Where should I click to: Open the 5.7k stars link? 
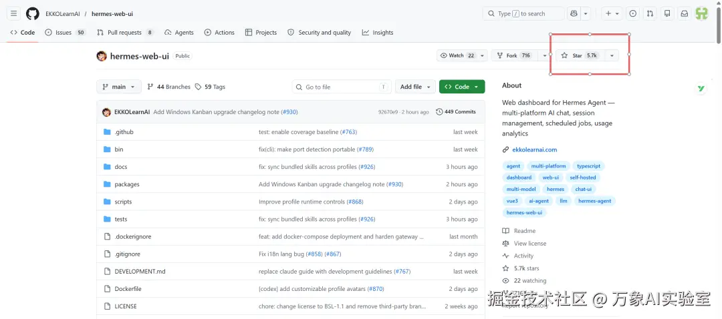click(x=521, y=268)
